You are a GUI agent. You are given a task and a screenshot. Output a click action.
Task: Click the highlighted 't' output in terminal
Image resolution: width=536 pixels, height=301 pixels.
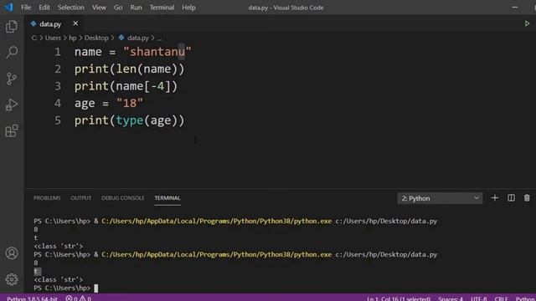(x=37, y=271)
